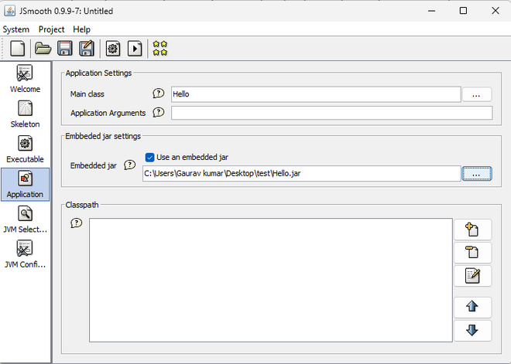Screen dimensions: 511x364
Task: Click Save As floppy with pencil icon
Action: pos(87,49)
